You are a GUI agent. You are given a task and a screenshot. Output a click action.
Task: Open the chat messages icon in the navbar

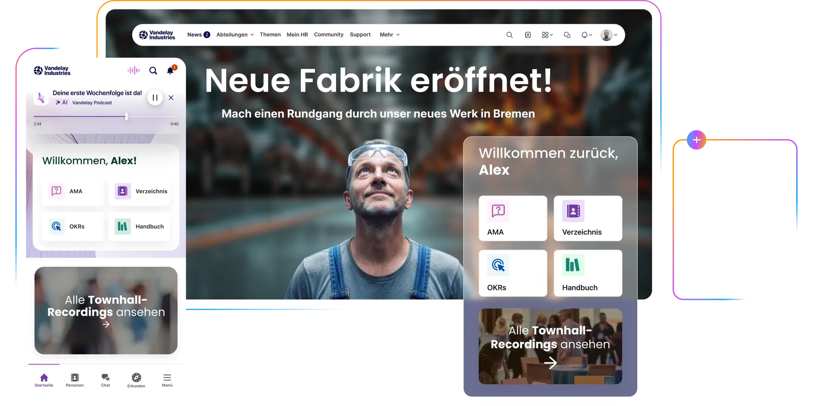(567, 35)
